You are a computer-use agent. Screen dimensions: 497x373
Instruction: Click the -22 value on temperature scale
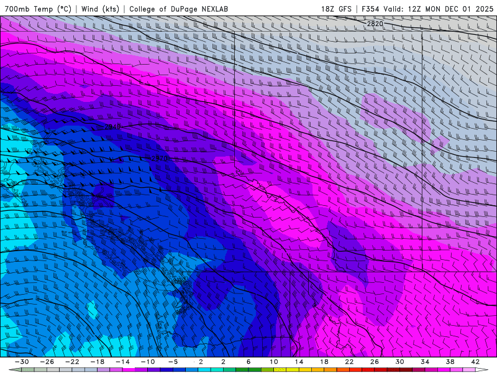72,362
